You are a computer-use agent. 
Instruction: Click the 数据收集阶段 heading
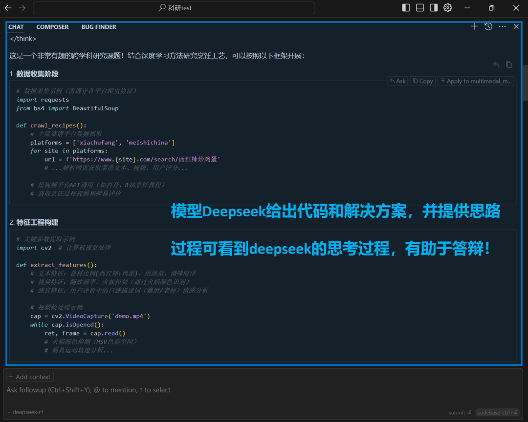pos(37,74)
